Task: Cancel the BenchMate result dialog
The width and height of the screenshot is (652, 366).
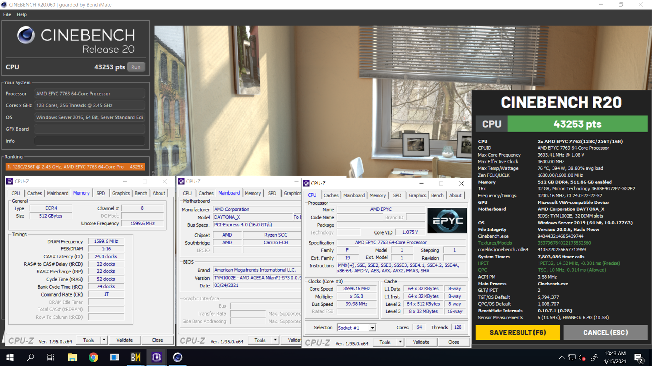Action: (x=605, y=332)
